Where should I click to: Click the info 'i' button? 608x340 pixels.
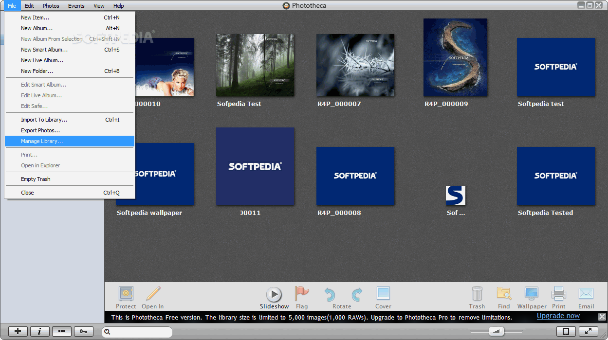40,331
